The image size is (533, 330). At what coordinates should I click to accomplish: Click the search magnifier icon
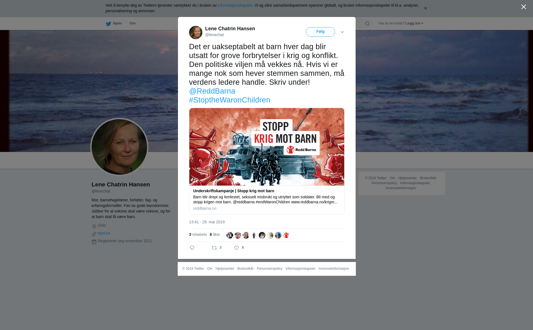point(367,24)
